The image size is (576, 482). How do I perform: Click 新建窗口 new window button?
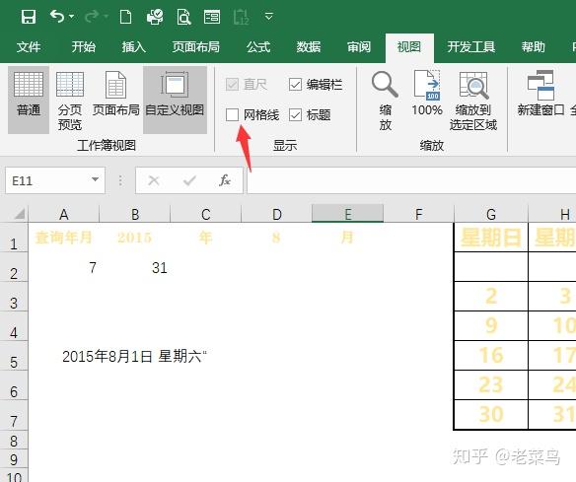click(540, 94)
